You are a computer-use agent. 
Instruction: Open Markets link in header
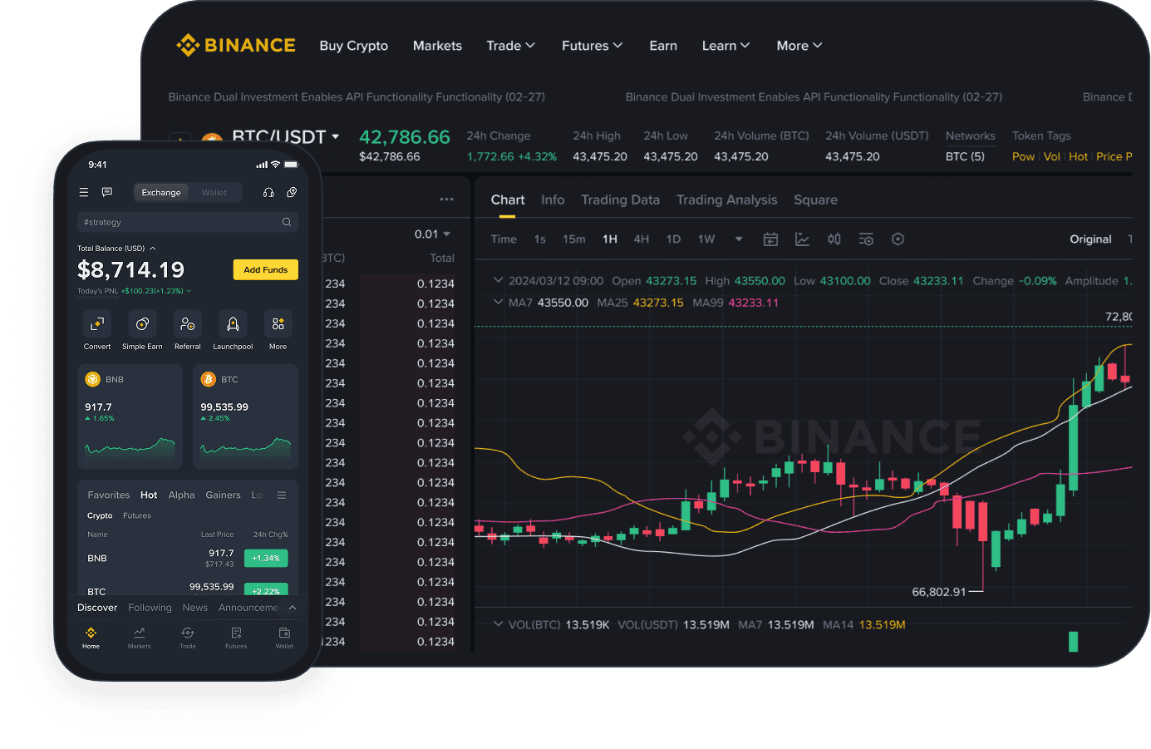click(437, 46)
